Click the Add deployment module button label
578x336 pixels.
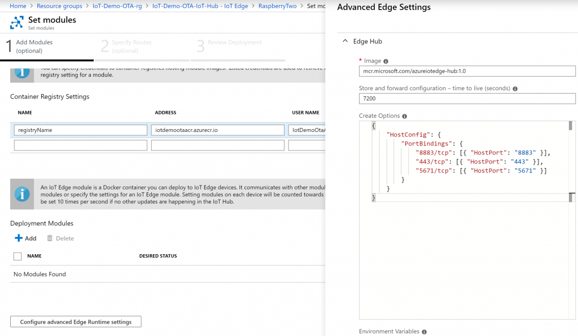coord(30,238)
